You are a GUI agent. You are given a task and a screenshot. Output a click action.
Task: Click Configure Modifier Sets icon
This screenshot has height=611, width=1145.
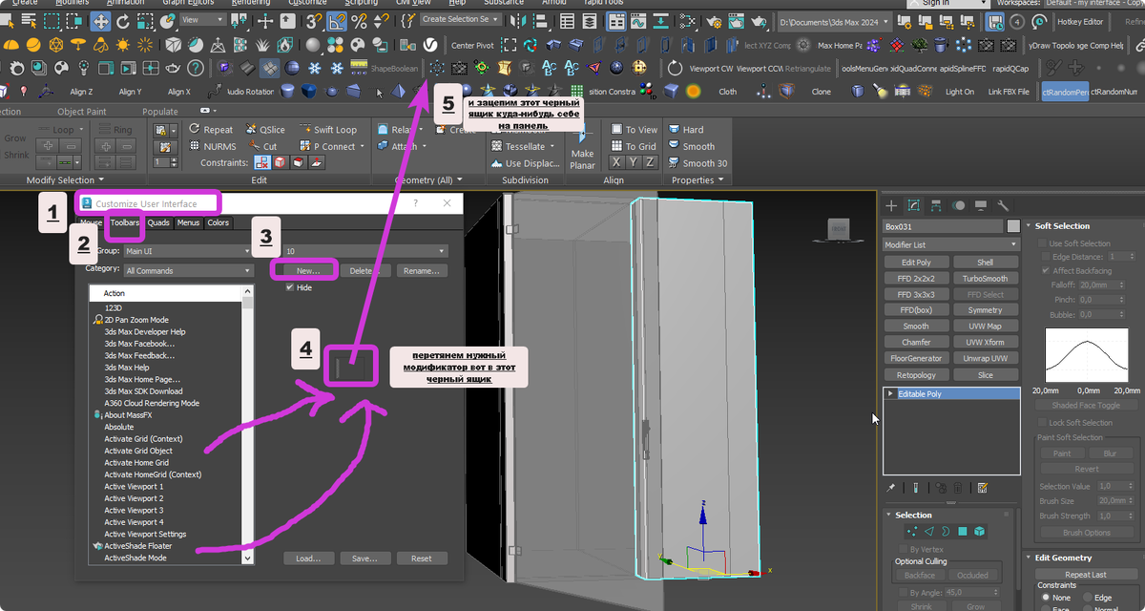point(983,488)
